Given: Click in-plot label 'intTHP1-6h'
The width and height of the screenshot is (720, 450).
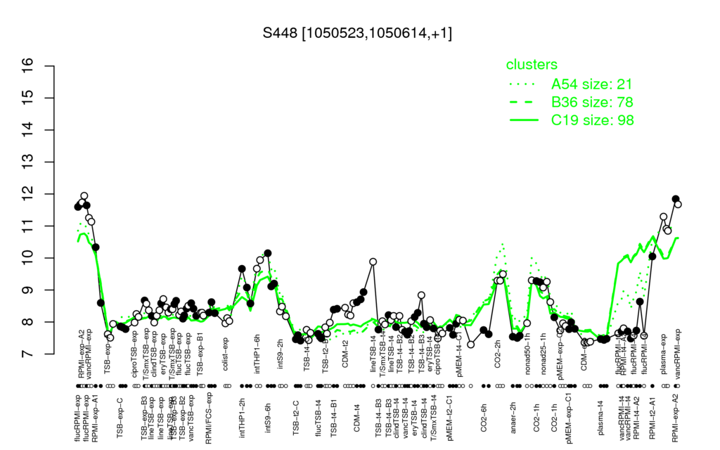Looking at the screenshot, I should click(257, 355).
